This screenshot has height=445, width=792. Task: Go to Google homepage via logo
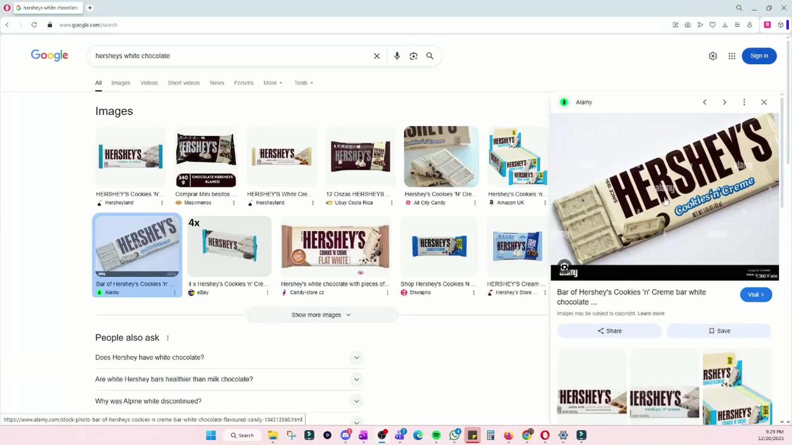(49, 56)
